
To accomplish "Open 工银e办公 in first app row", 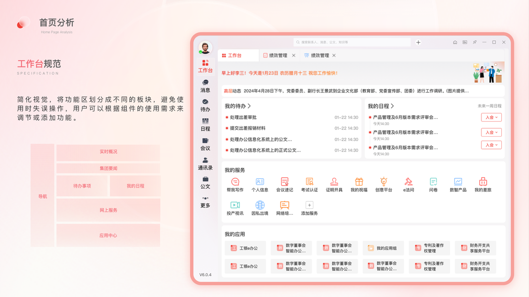I will [x=245, y=248].
